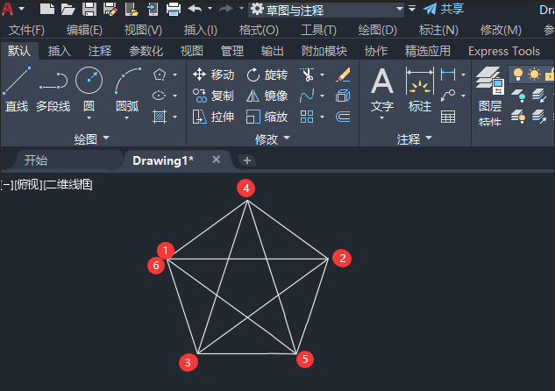Click the Copy (复制) tool
Viewport: 555px width, 391px height.
coord(213,96)
